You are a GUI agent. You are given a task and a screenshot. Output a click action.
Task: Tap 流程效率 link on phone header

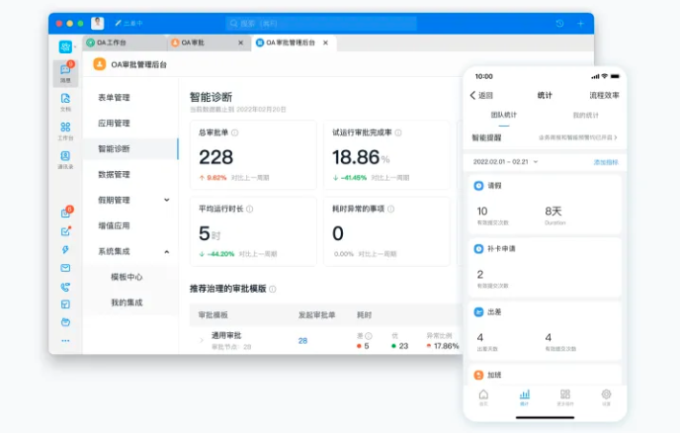pyautogui.click(x=604, y=95)
